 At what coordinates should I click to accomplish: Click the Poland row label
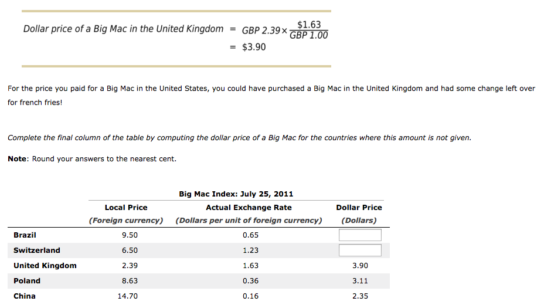click(27, 281)
